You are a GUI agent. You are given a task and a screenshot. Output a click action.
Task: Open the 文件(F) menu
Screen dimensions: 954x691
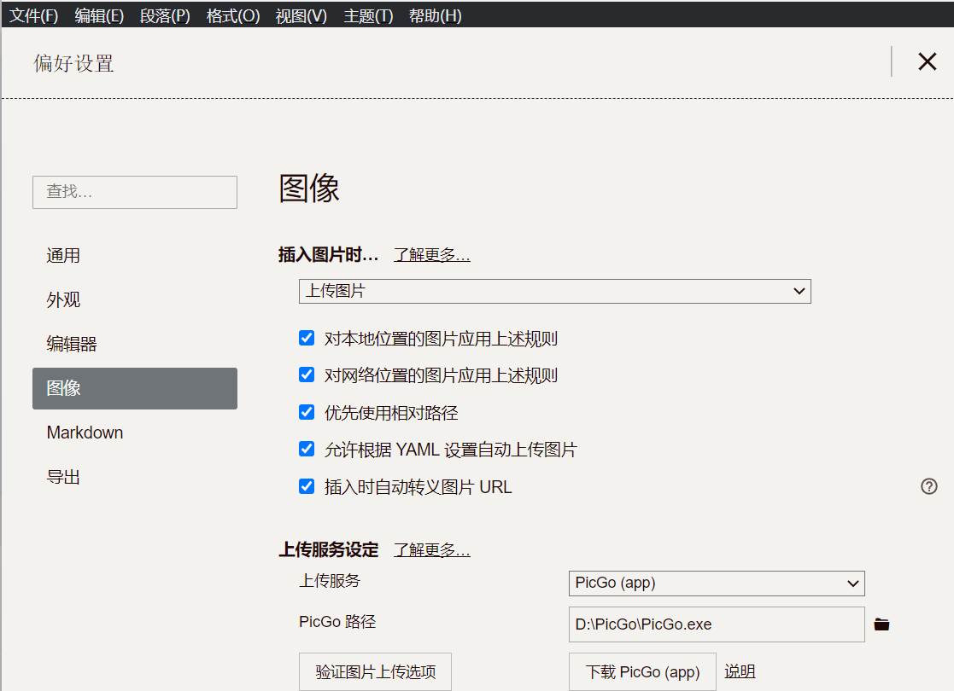[x=33, y=16]
